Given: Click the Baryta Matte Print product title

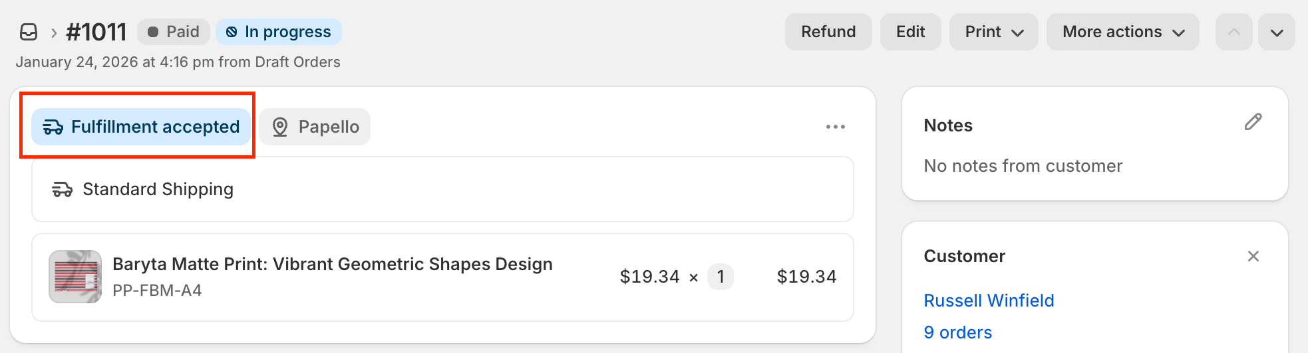Looking at the screenshot, I should click(332, 264).
